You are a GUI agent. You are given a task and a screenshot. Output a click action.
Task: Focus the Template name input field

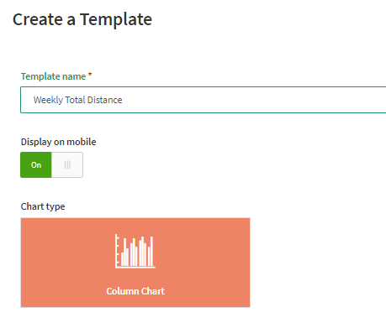(204, 100)
